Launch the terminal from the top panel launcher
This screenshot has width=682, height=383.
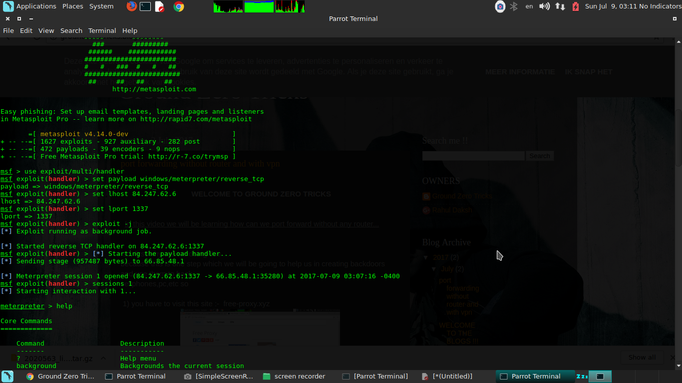[145, 6]
